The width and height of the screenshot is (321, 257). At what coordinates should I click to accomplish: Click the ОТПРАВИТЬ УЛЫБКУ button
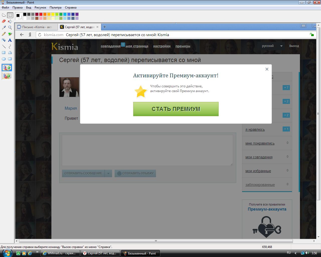click(x=135, y=173)
